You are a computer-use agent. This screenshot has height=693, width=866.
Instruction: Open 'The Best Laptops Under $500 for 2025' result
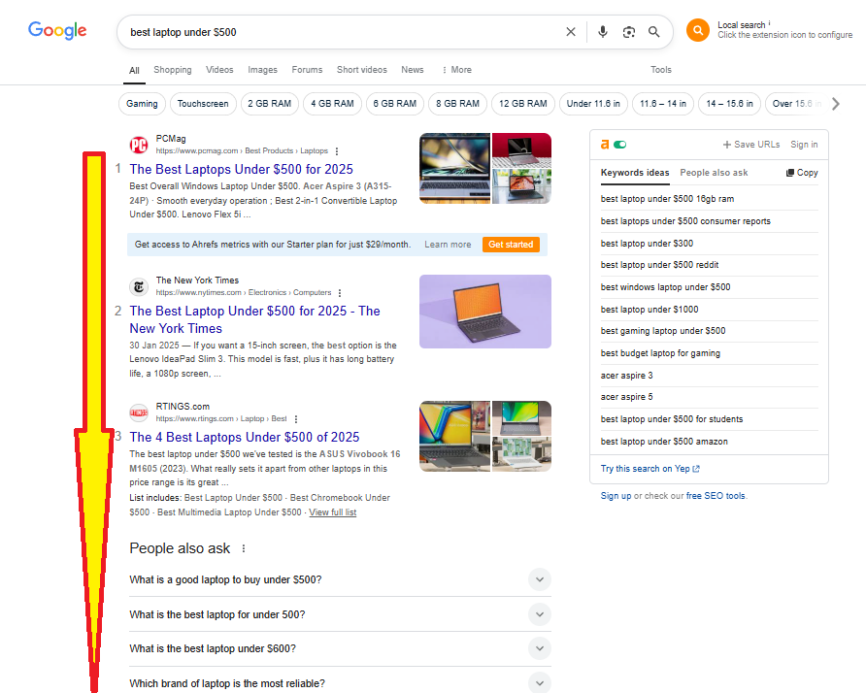tap(242, 169)
